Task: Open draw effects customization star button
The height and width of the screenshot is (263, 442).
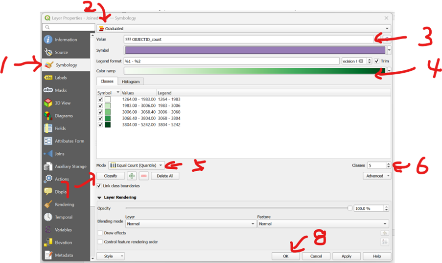Action: point(385,233)
